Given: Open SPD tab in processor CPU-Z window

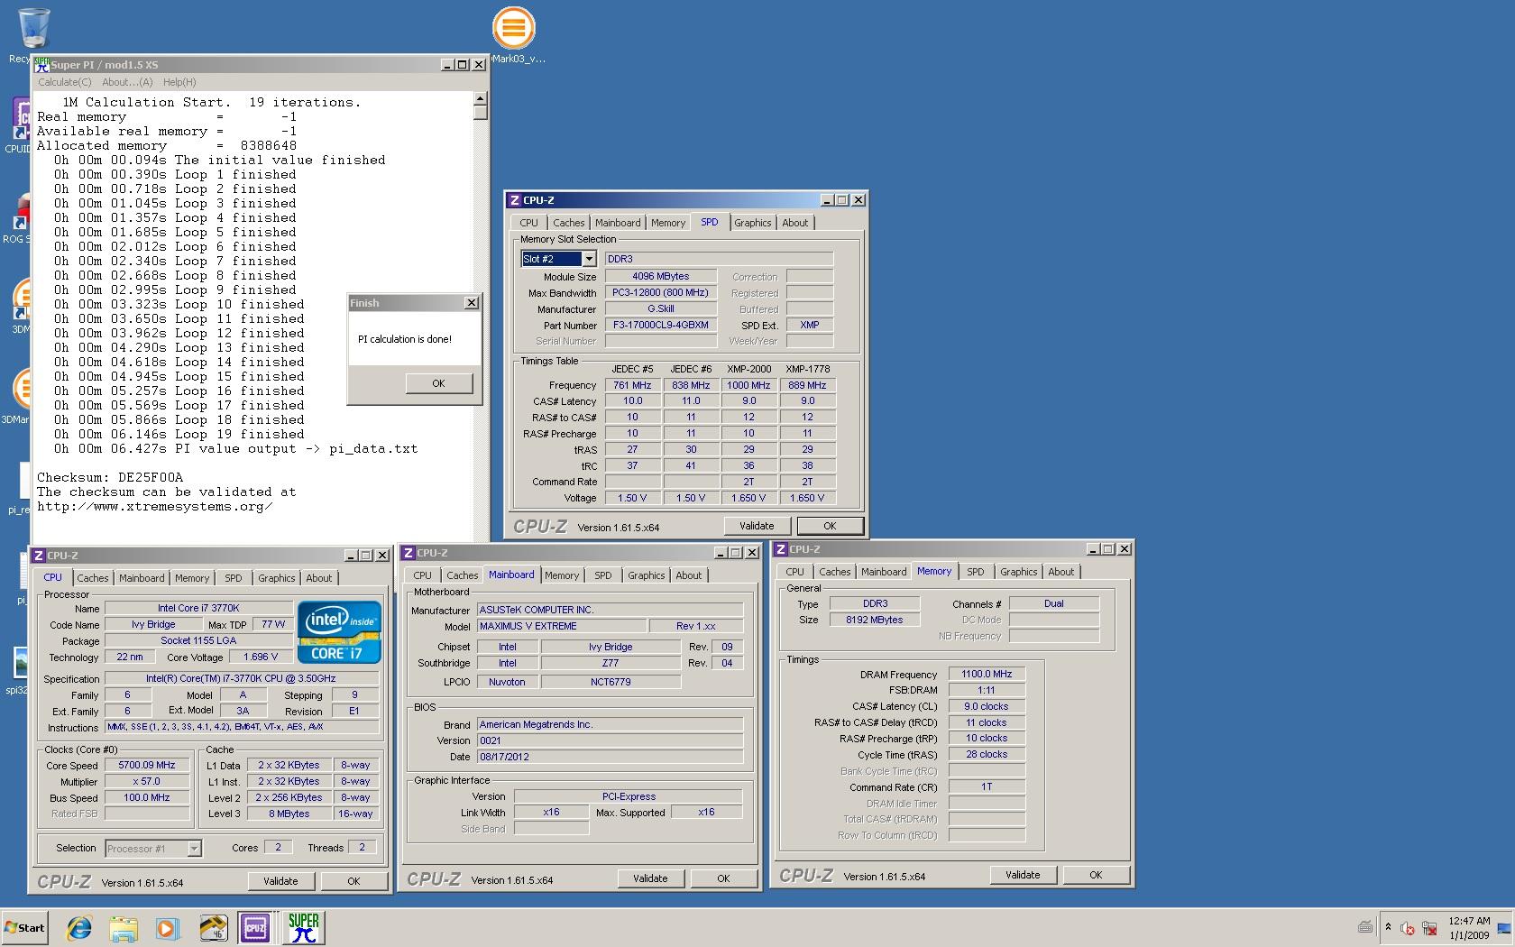Looking at the screenshot, I should pyautogui.click(x=233, y=578).
